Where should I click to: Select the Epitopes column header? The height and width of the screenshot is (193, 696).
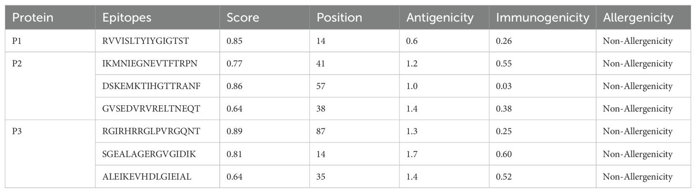click(127, 18)
